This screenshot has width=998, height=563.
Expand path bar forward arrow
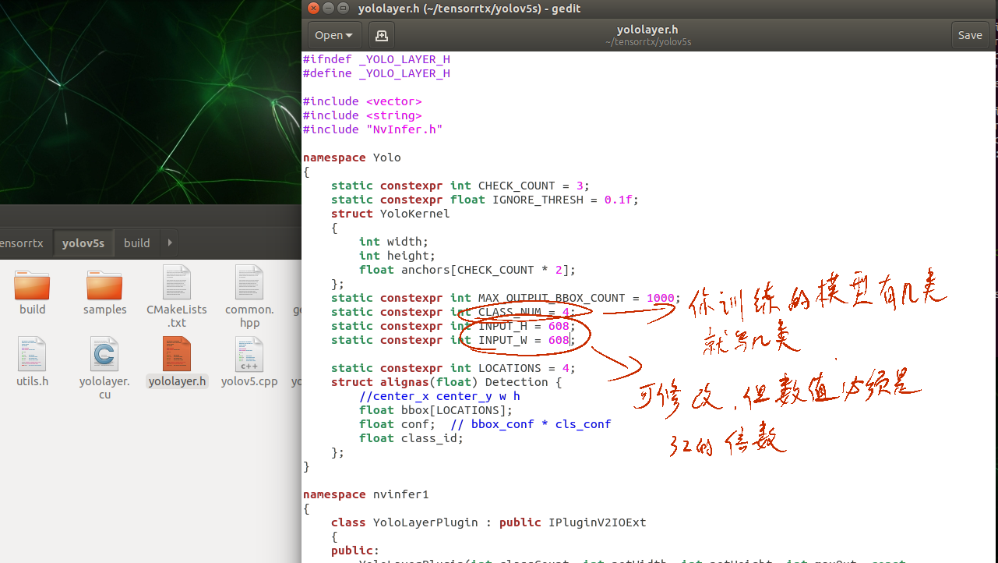(x=170, y=243)
